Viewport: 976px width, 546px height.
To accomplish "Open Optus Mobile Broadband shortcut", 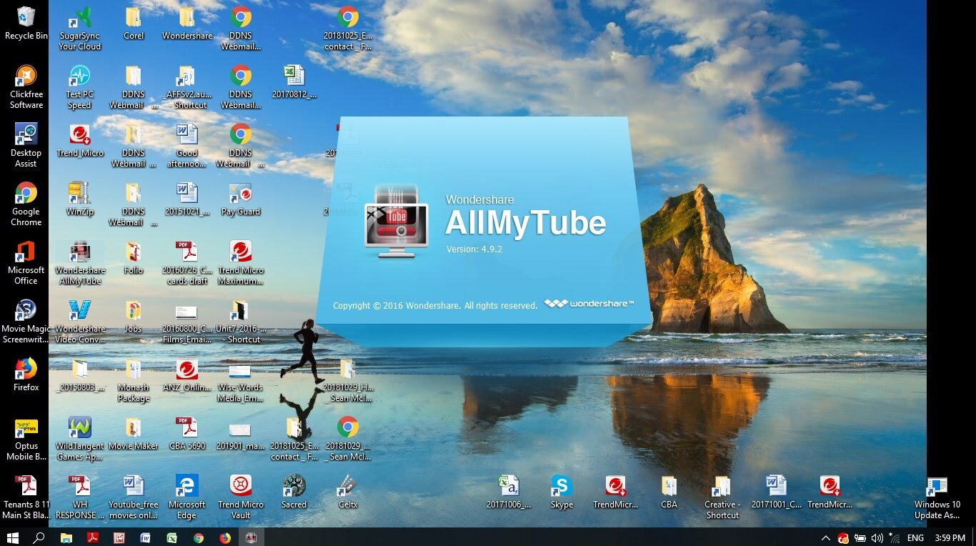I will (x=26, y=439).
